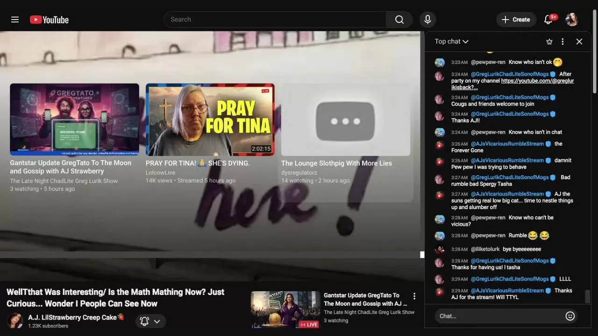598x336 pixels.
Task: Open A.J. LilStrawberry Creep Cake channel name
Action: click(76, 317)
